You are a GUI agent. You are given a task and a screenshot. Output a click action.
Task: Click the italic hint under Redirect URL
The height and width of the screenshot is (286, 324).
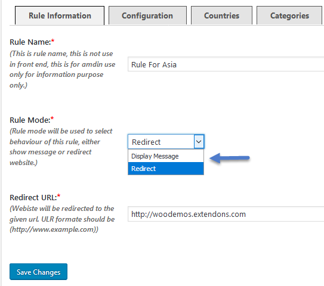[x=62, y=219]
